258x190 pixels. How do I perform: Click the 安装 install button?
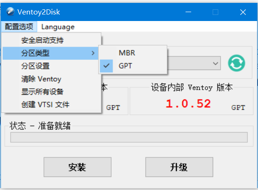click(78, 167)
